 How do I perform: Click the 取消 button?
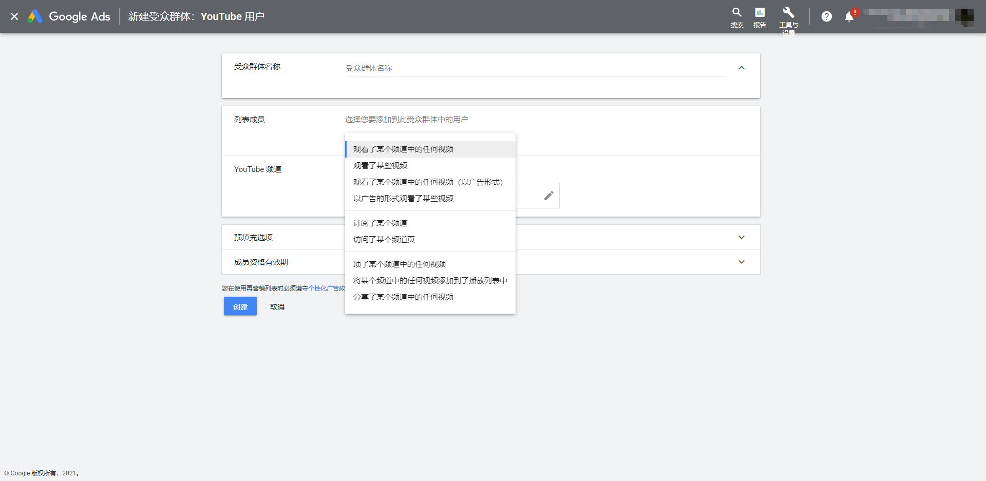tap(277, 307)
